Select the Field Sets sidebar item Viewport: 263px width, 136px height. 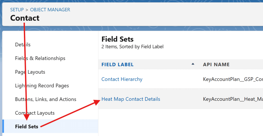[27, 126]
